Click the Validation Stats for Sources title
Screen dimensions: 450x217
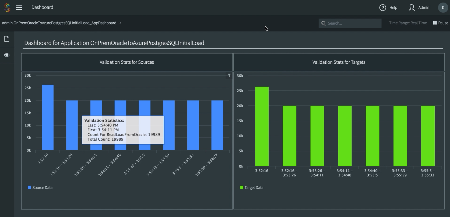coord(127,62)
